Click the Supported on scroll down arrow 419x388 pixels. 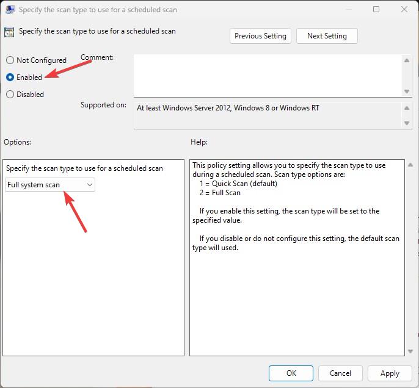tap(407, 123)
